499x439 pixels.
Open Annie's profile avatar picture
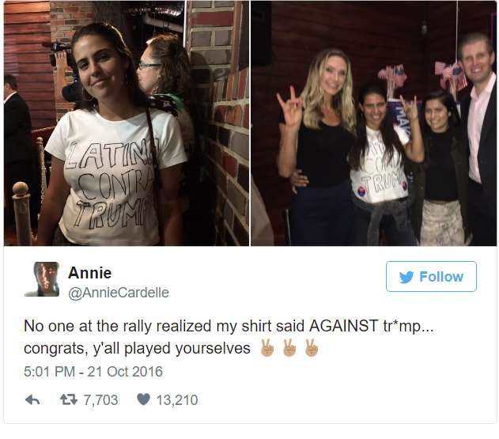tap(42, 279)
